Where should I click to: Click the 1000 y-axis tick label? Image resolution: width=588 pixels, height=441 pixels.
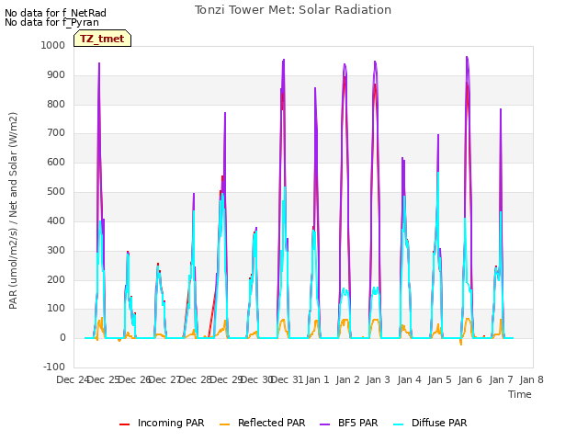(x=53, y=45)
